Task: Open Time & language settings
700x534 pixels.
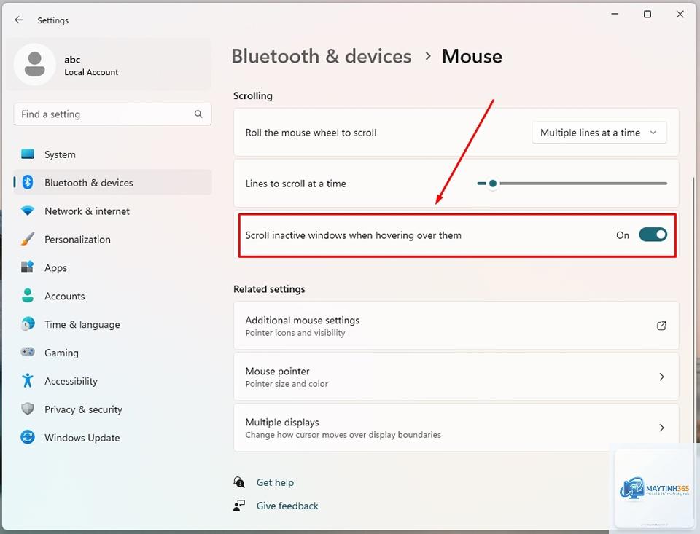Action: 112,324
